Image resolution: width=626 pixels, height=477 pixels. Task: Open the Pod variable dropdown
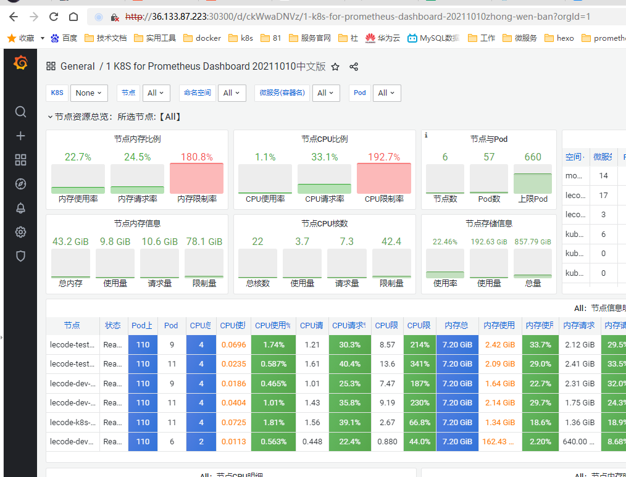[x=386, y=93]
